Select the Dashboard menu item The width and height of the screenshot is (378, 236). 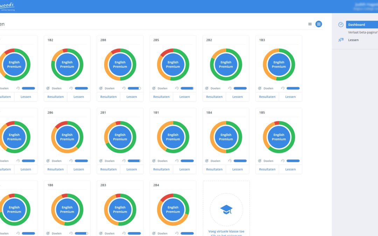362,24
